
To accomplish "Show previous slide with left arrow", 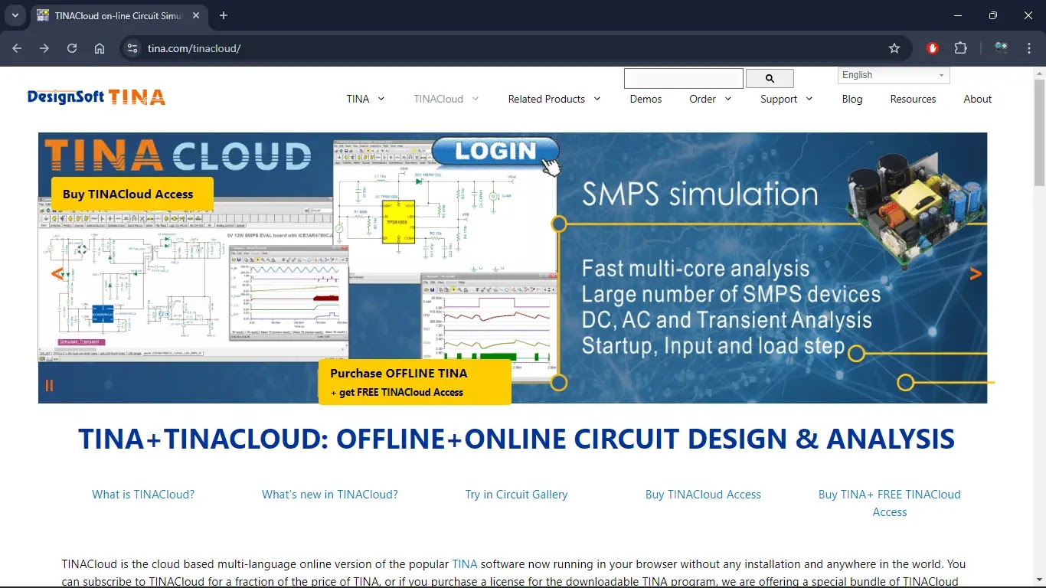I will (x=57, y=274).
